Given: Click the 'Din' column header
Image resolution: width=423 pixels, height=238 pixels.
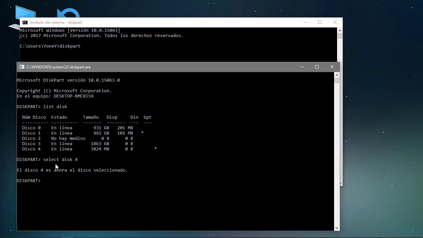Looking at the screenshot, I should pos(135,117).
